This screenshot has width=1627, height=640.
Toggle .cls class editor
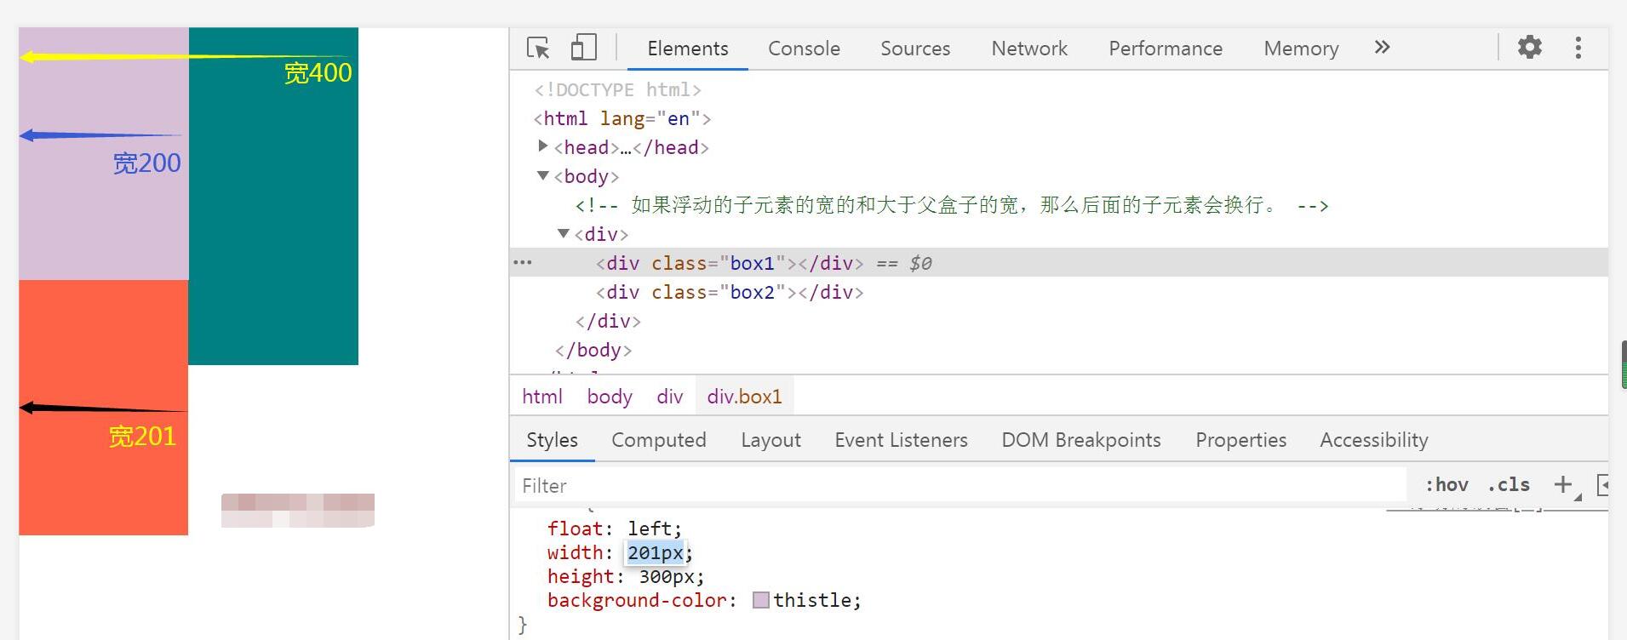point(1509,485)
